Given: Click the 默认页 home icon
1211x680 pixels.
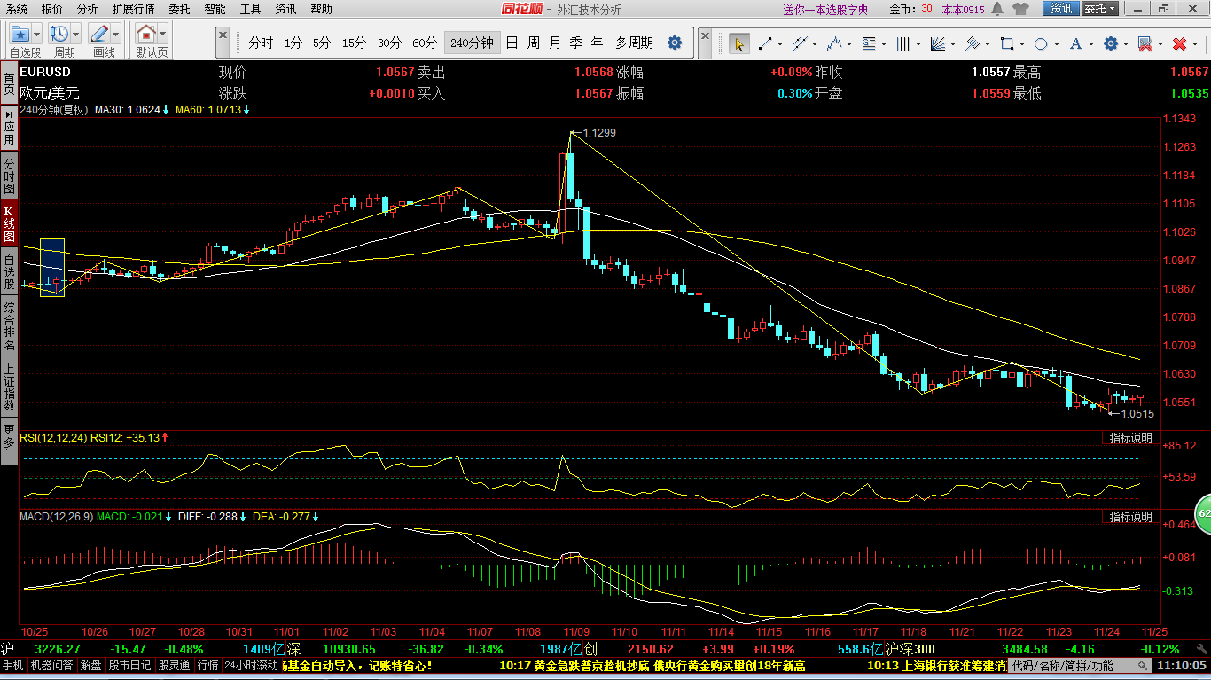Looking at the screenshot, I should [145, 35].
